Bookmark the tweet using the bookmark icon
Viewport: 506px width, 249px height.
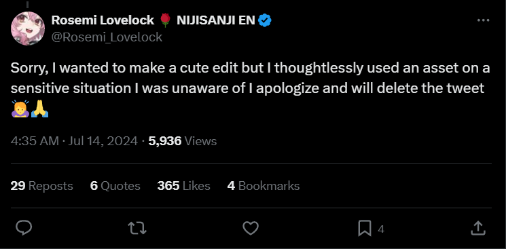365,229
